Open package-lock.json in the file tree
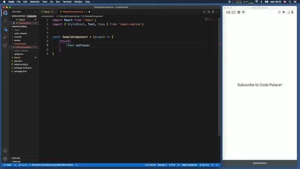300x169 pixels. coord(22,68)
